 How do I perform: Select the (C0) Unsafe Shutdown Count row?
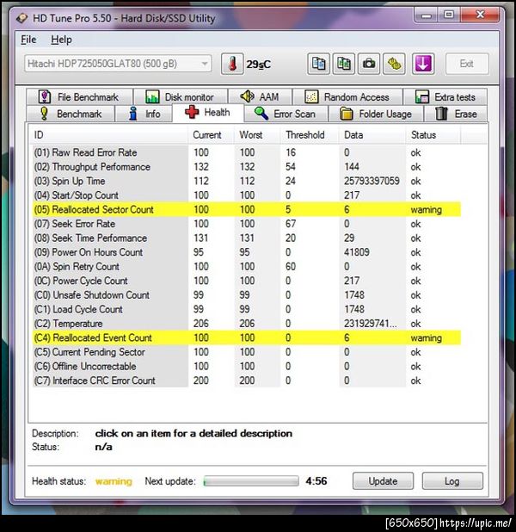coord(247,295)
